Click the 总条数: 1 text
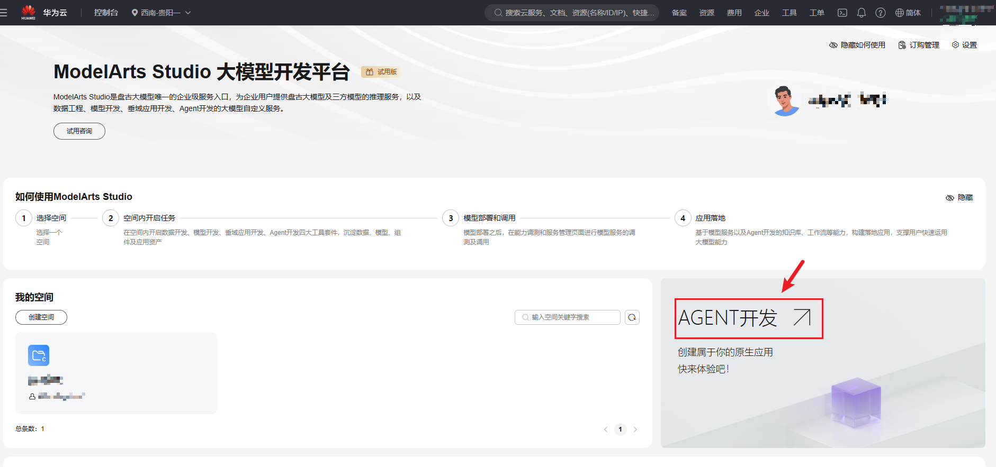996x467 pixels. point(30,429)
